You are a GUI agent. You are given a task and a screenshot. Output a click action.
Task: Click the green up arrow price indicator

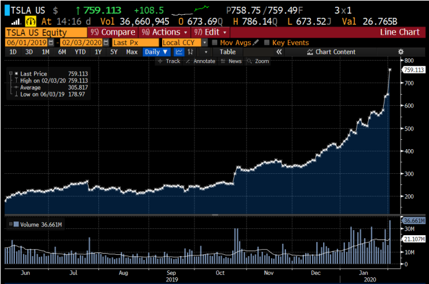click(x=78, y=11)
